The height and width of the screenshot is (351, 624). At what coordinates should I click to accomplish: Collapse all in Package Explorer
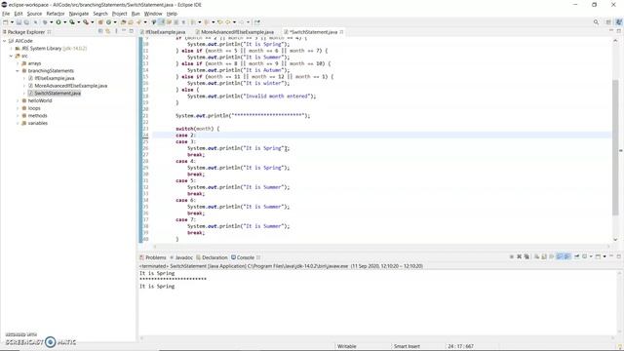point(100,31)
